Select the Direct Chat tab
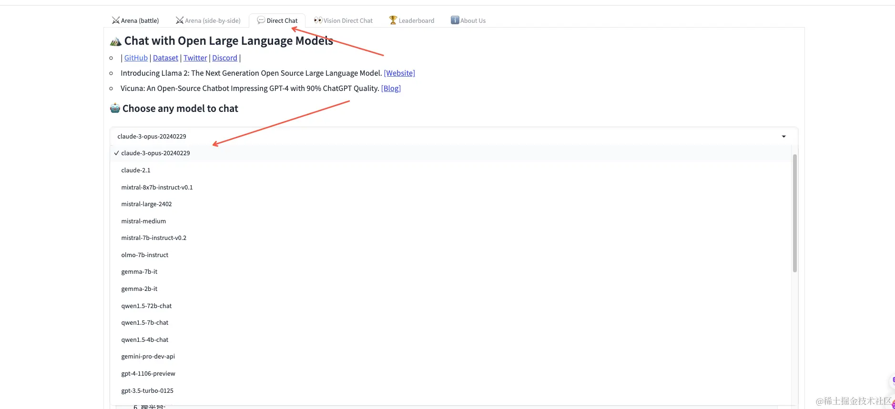The width and height of the screenshot is (895, 409). pos(277,20)
